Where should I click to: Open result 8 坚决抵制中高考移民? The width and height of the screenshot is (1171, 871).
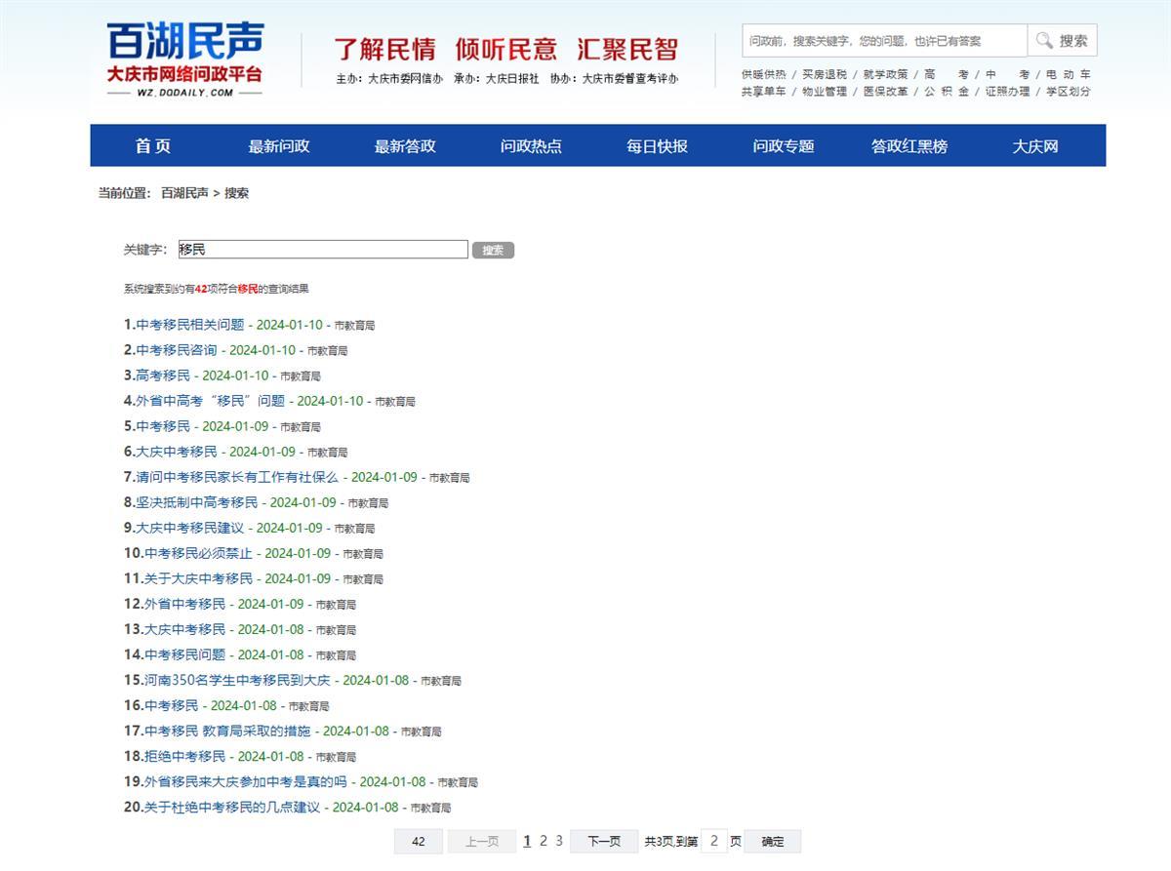[x=197, y=502]
